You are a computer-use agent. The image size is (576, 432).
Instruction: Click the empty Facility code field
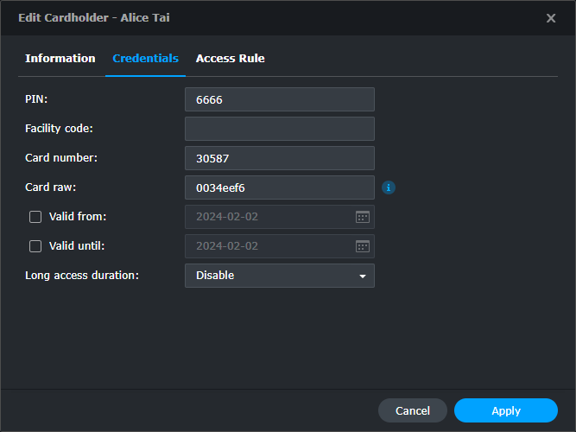click(x=280, y=129)
